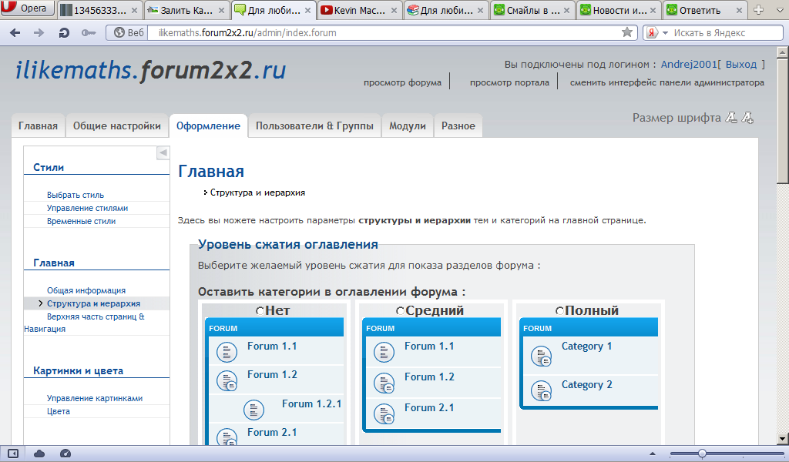Click the Forum 2.1 icon in Средний preview

pos(384,414)
